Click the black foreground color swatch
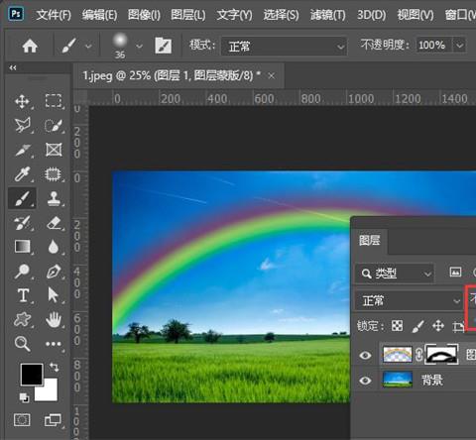The image size is (476, 440). (x=32, y=375)
